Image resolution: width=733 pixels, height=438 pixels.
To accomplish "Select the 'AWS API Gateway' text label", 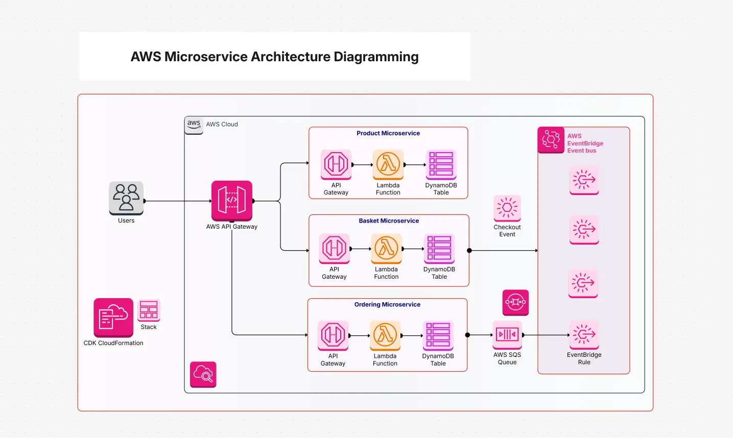I will point(232,227).
